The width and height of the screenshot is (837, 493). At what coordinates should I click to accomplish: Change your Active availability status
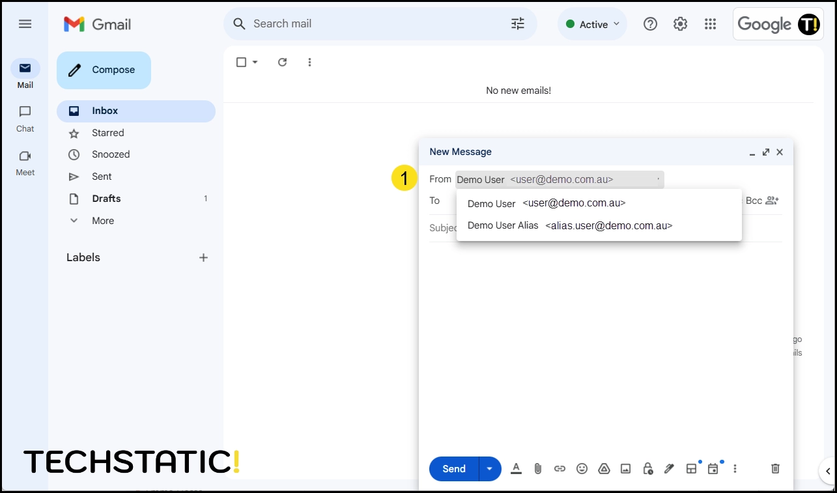(x=591, y=23)
